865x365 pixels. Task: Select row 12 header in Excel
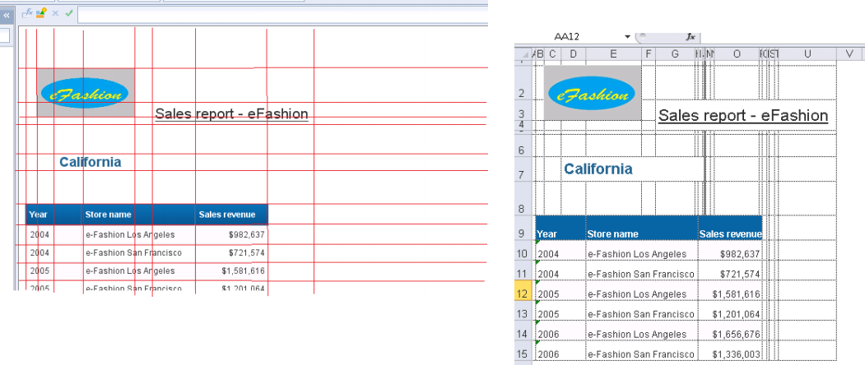[x=523, y=293]
